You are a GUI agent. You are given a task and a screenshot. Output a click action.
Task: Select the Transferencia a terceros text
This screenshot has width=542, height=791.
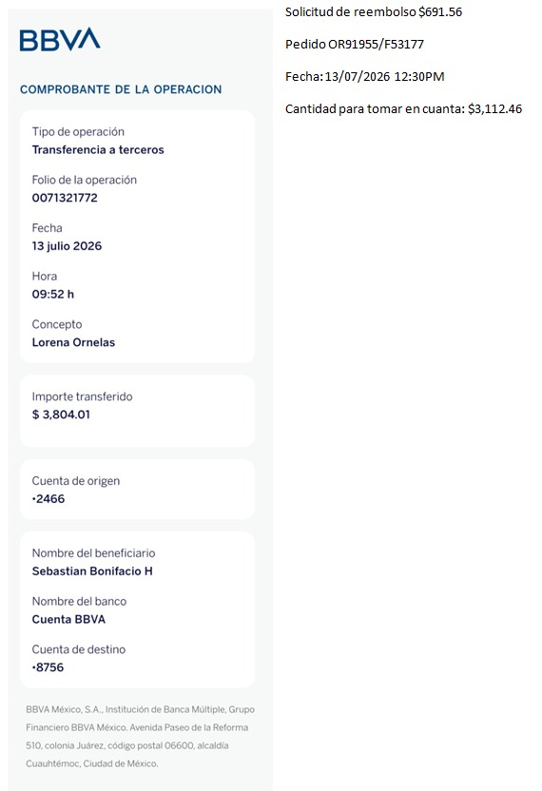pyautogui.click(x=98, y=150)
